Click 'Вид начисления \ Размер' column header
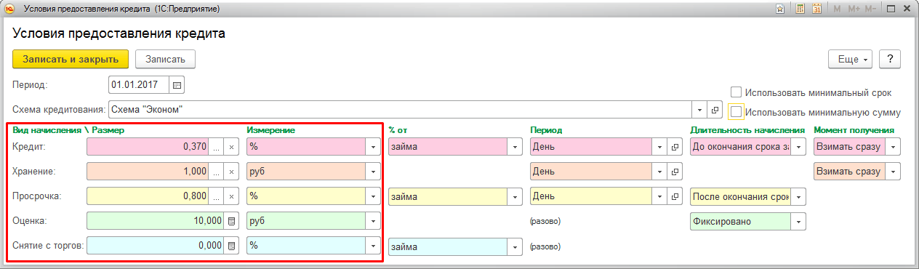Screen dimensions: 919x269 [69, 130]
